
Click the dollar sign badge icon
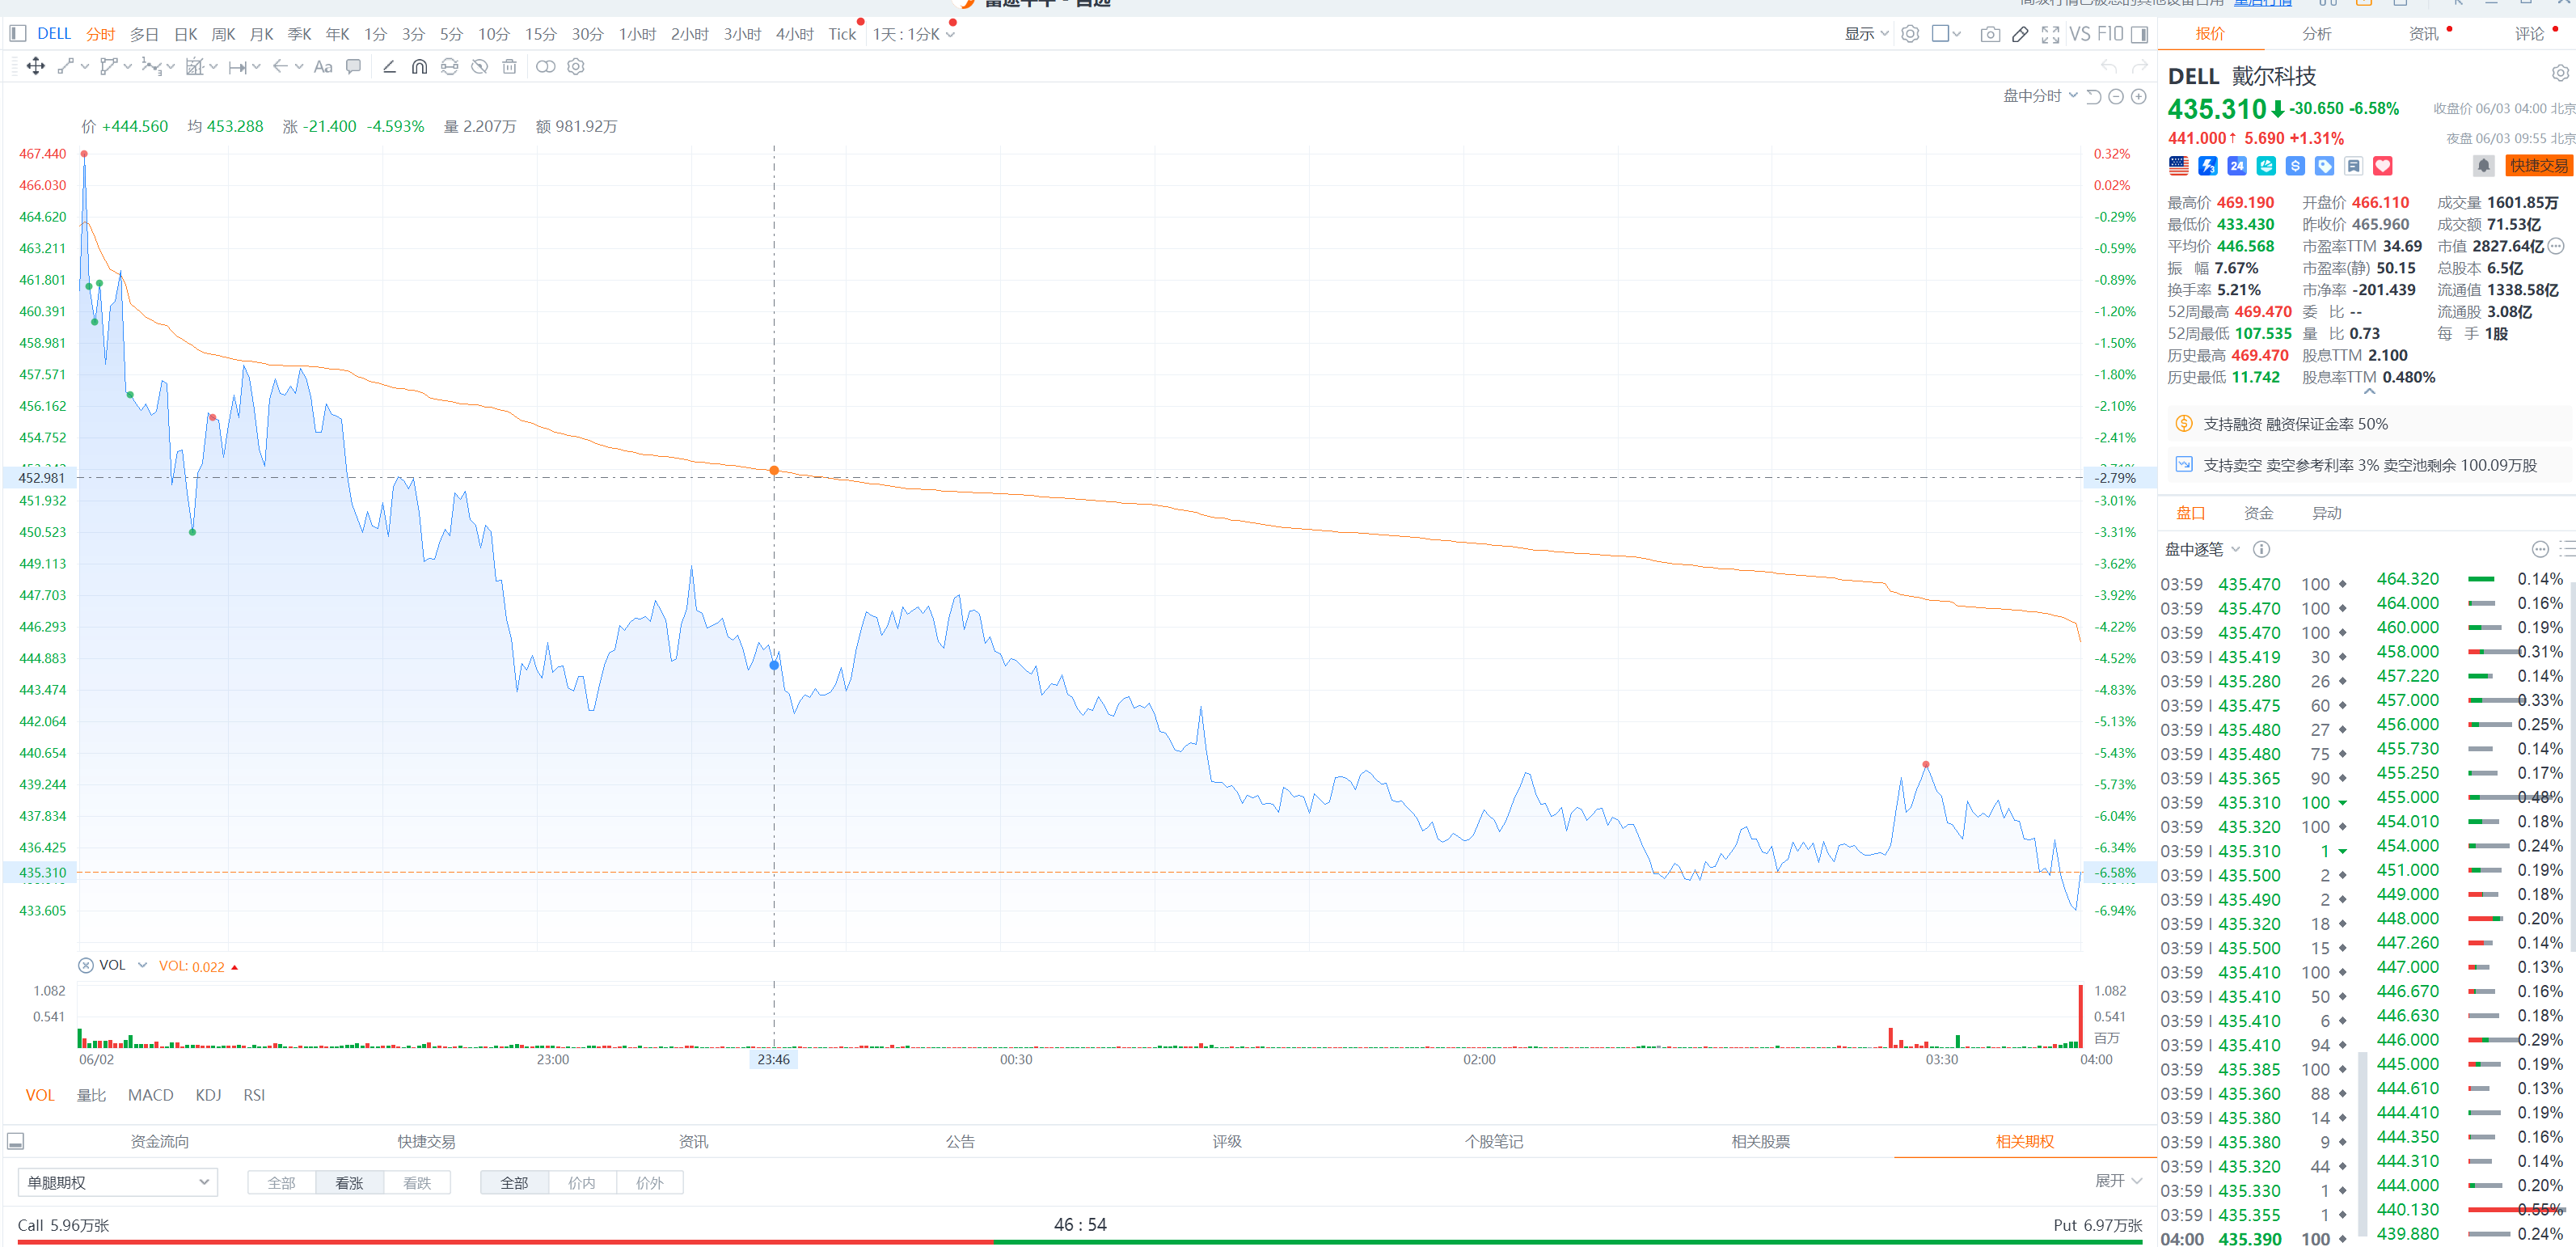point(2295,166)
